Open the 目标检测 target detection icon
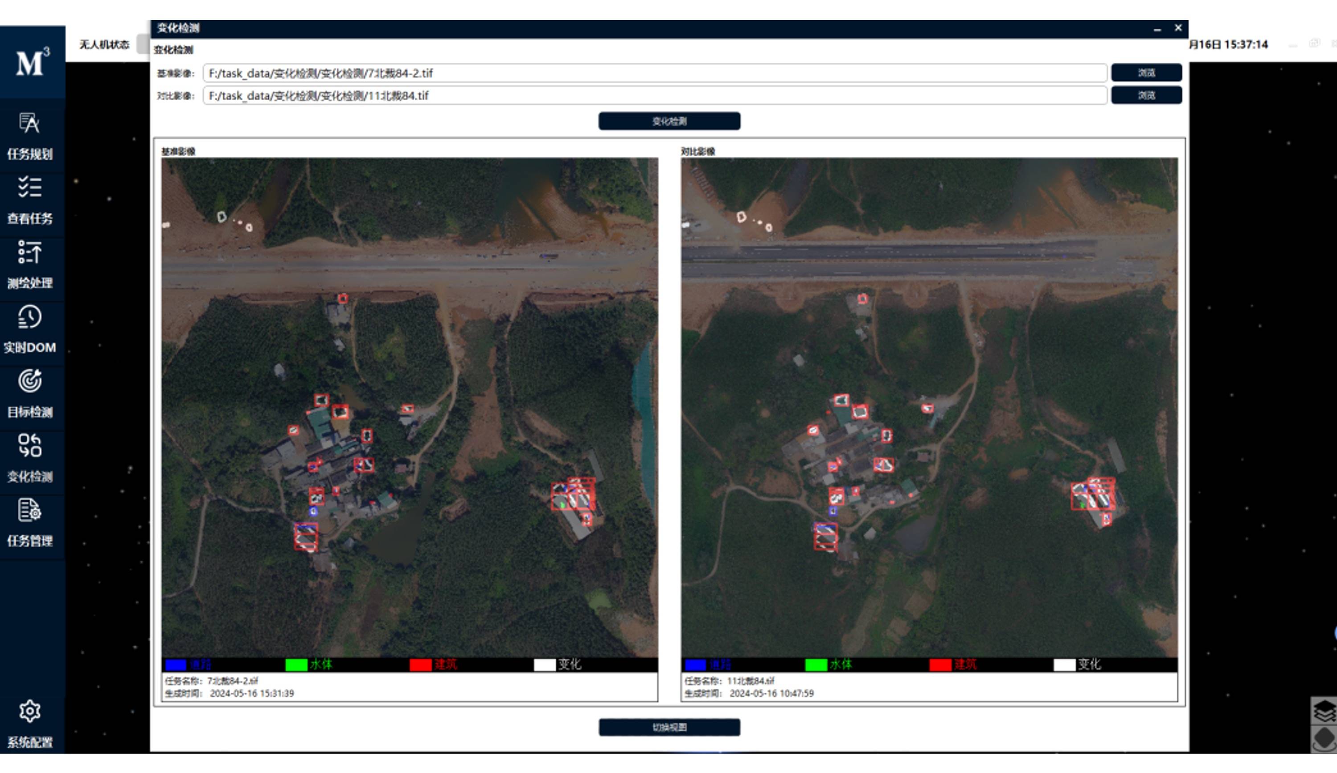 [30, 382]
